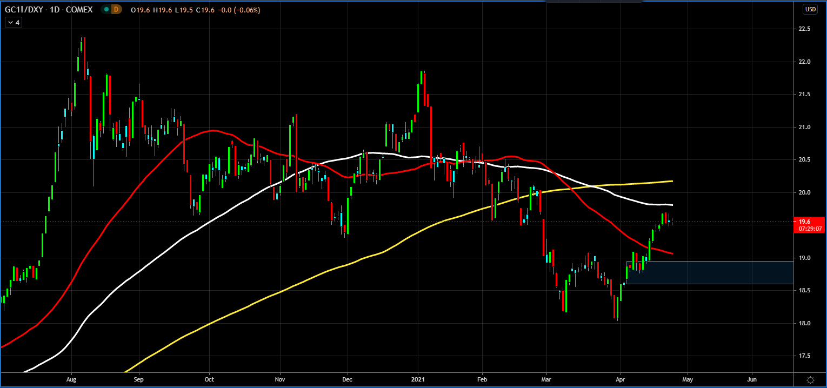Click the Dec label on time axis

348,380
